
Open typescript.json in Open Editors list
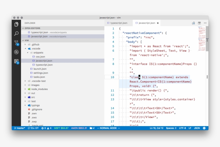click(63, 32)
